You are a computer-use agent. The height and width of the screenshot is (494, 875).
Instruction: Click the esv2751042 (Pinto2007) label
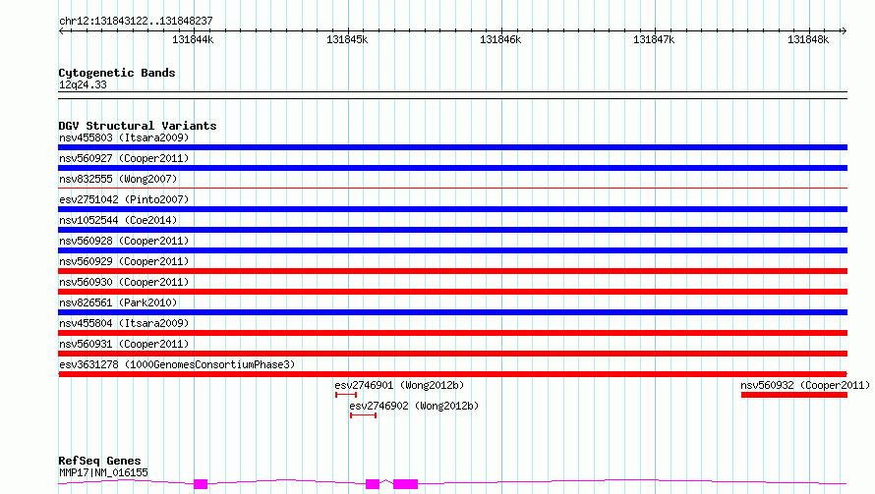coord(124,199)
